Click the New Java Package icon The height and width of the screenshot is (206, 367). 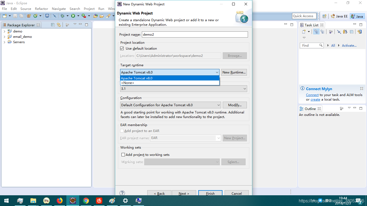pos(29,16)
